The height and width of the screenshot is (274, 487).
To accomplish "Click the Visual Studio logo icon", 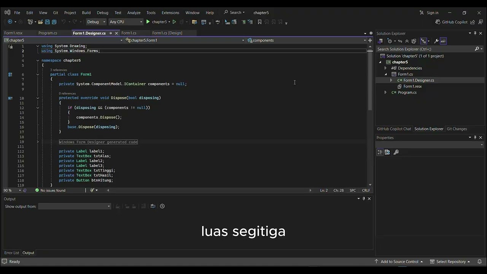I will point(7,13).
